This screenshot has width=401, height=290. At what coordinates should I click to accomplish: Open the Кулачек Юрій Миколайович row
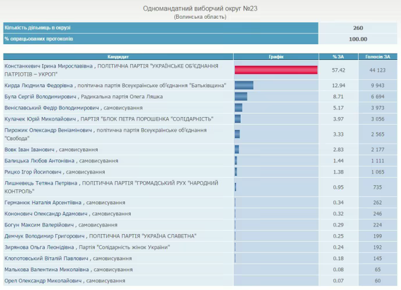(44, 119)
